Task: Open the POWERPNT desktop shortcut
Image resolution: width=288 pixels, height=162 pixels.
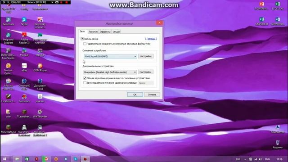Action: click(x=262, y=6)
